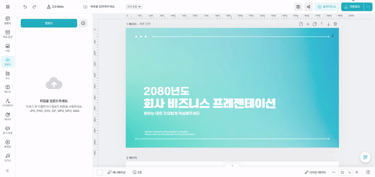This screenshot has height=177, width=375.
Task: Click the floating magic wand button
Action: (365, 157)
